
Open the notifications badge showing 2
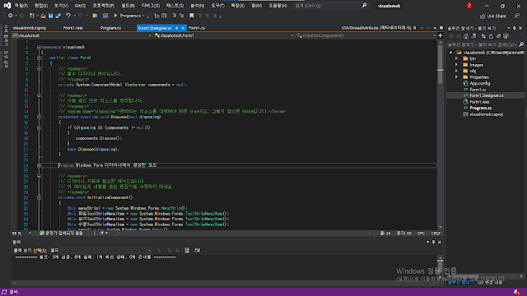469,6
